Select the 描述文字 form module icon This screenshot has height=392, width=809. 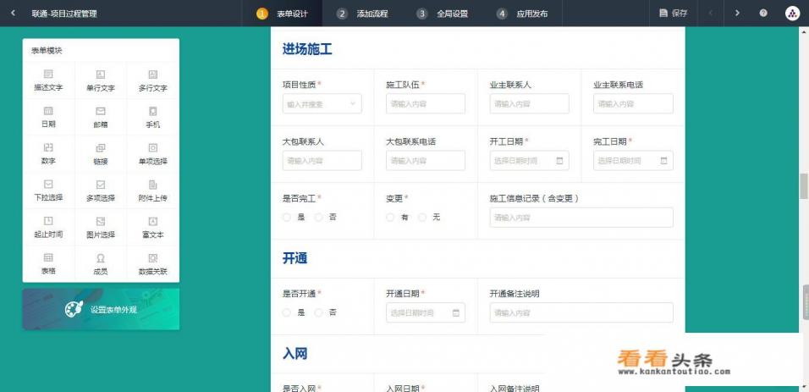(x=48, y=80)
